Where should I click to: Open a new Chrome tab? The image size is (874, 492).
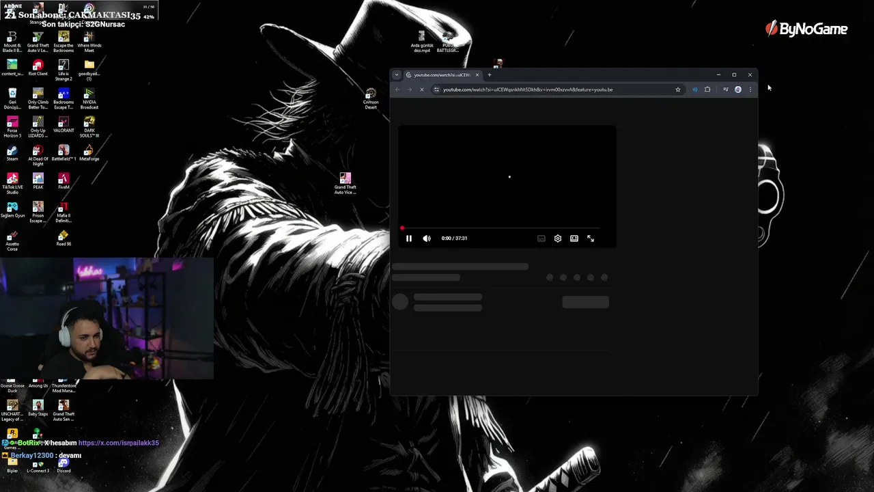point(489,75)
